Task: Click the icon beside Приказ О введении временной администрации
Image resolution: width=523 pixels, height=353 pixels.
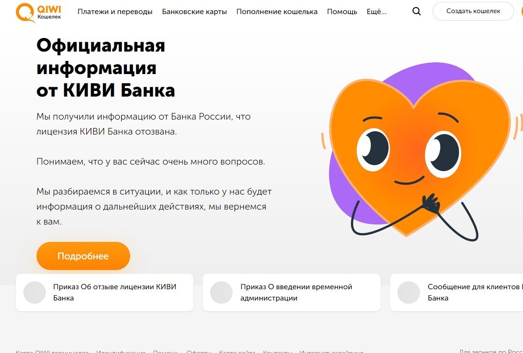Action: [x=221, y=293]
